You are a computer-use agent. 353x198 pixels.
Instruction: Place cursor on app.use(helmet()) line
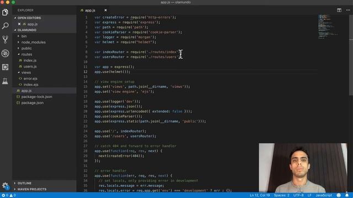point(112,72)
